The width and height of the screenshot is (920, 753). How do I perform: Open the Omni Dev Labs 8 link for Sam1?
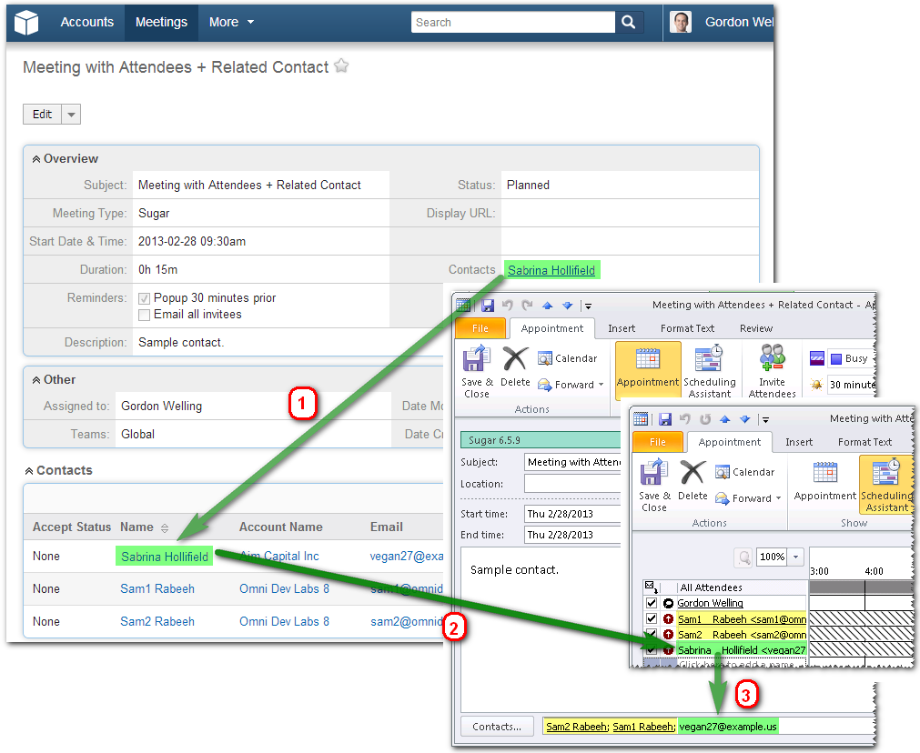tap(284, 588)
